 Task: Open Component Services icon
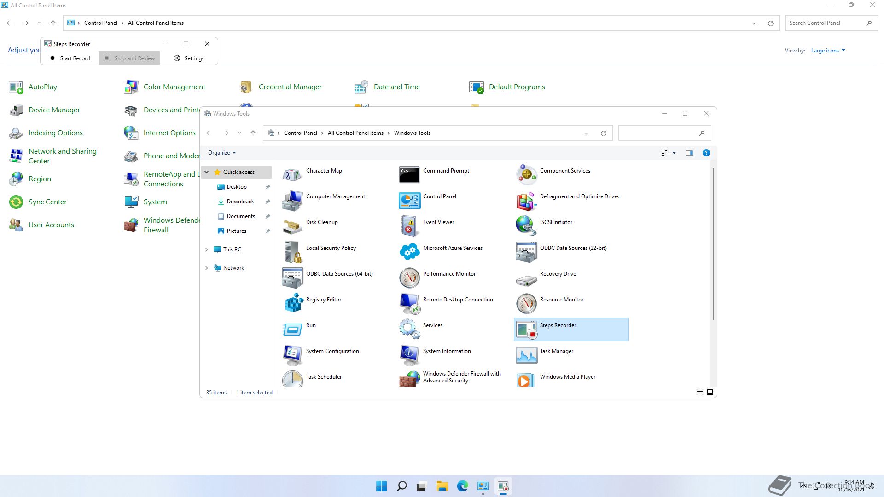(526, 175)
